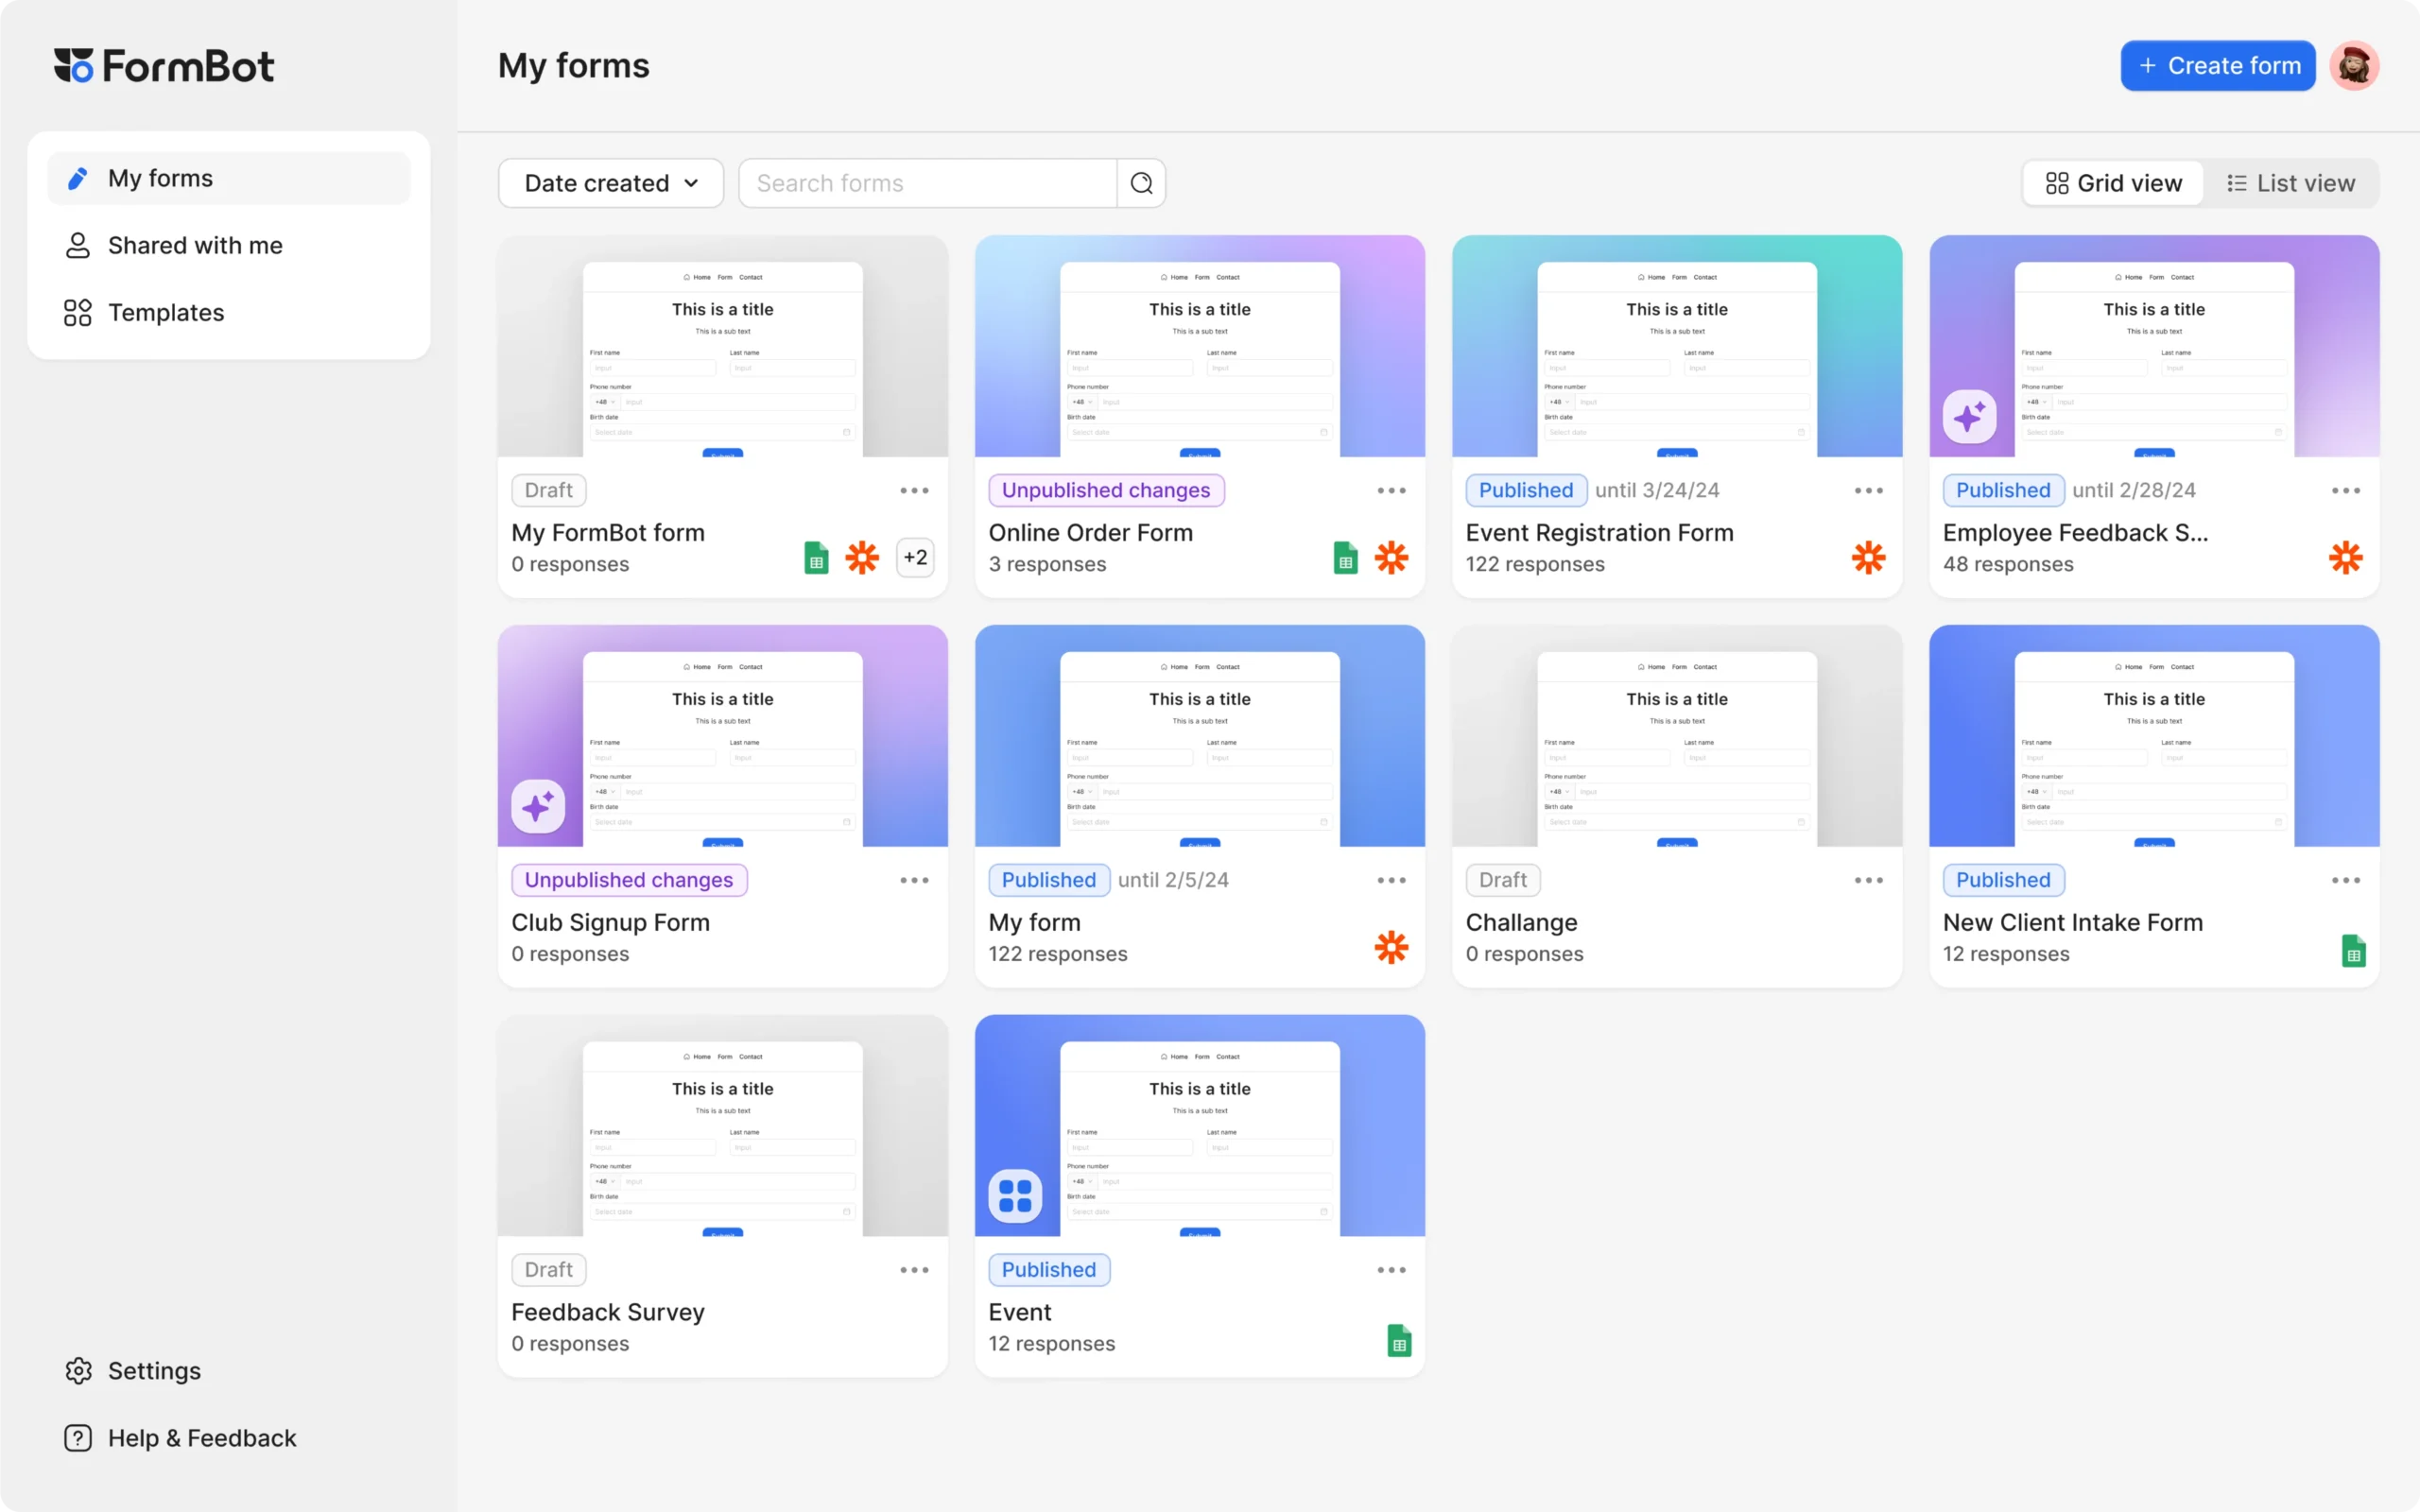Open more options for Challange card

[x=1868, y=880]
